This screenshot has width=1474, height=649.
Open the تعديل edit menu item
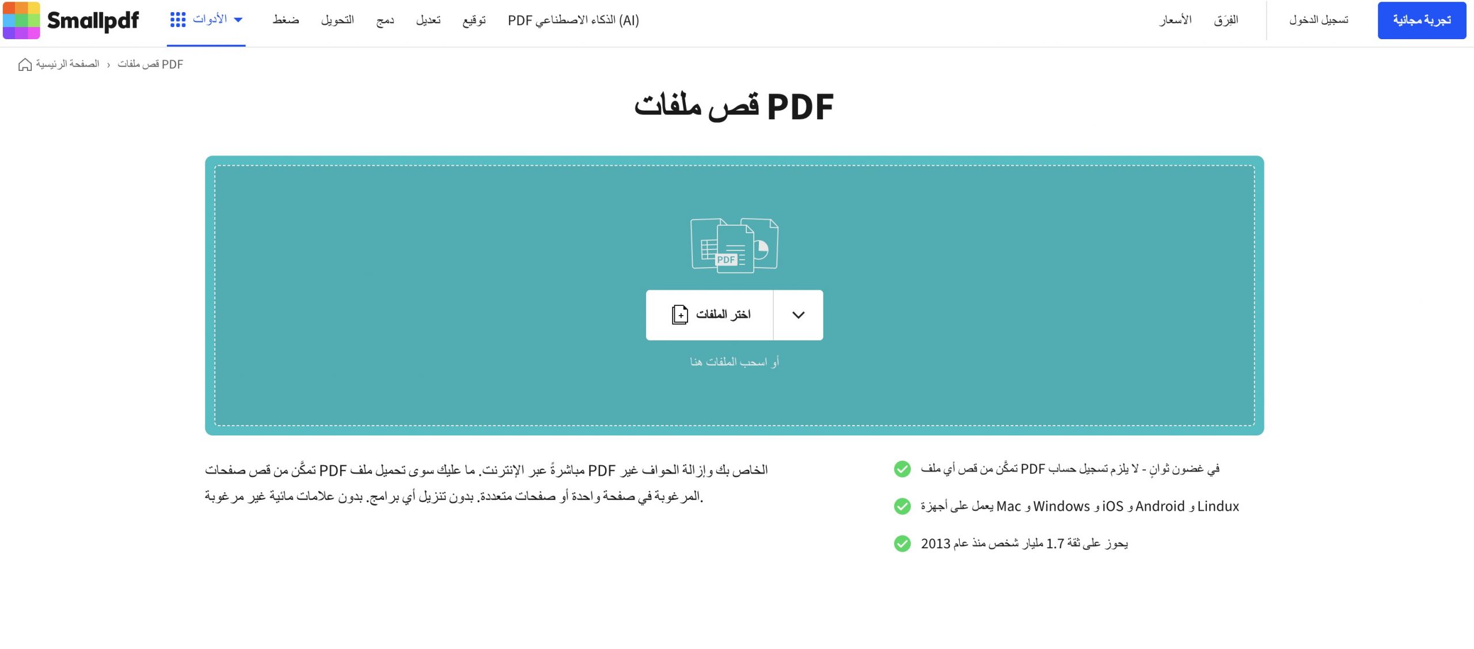pos(428,20)
